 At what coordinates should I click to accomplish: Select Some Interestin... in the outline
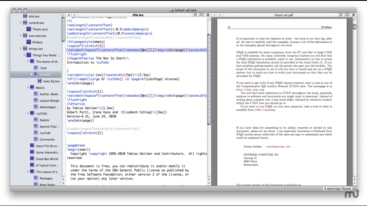tap(48, 152)
